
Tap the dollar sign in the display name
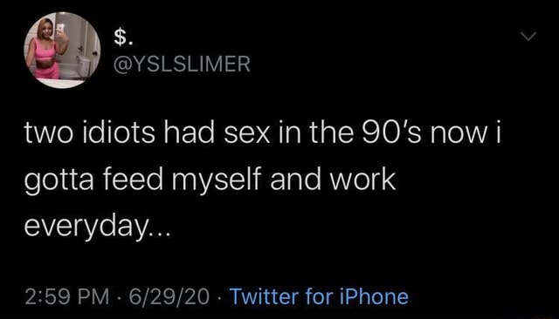pyautogui.click(x=121, y=37)
